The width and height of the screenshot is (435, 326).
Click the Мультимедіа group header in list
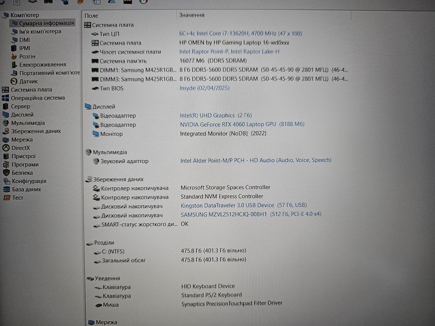click(x=106, y=152)
